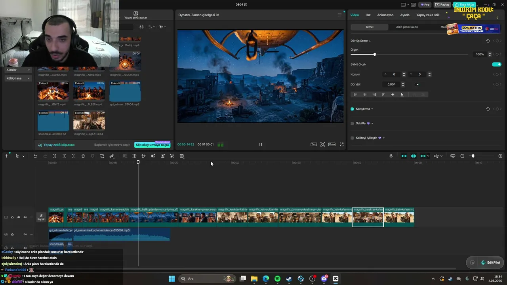Switch to the Animasyon tab
The image size is (507, 285).
[385, 15]
